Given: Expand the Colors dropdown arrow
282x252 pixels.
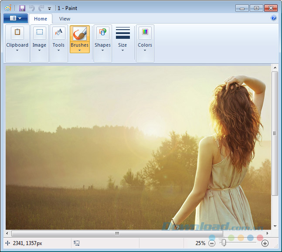Looking at the screenshot, I should click(x=145, y=50).
